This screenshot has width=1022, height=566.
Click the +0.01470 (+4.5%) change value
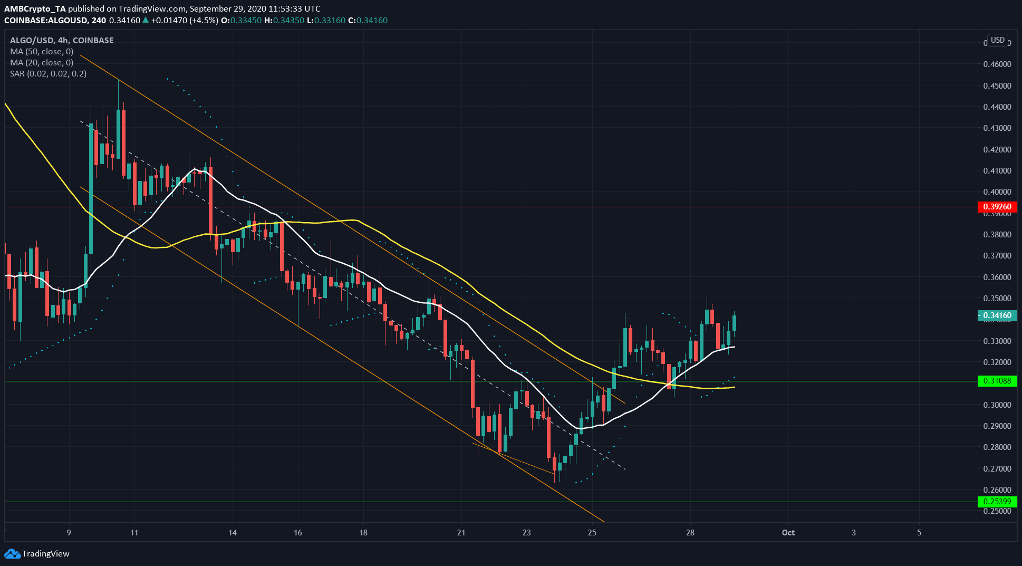[x=185, y=21]
